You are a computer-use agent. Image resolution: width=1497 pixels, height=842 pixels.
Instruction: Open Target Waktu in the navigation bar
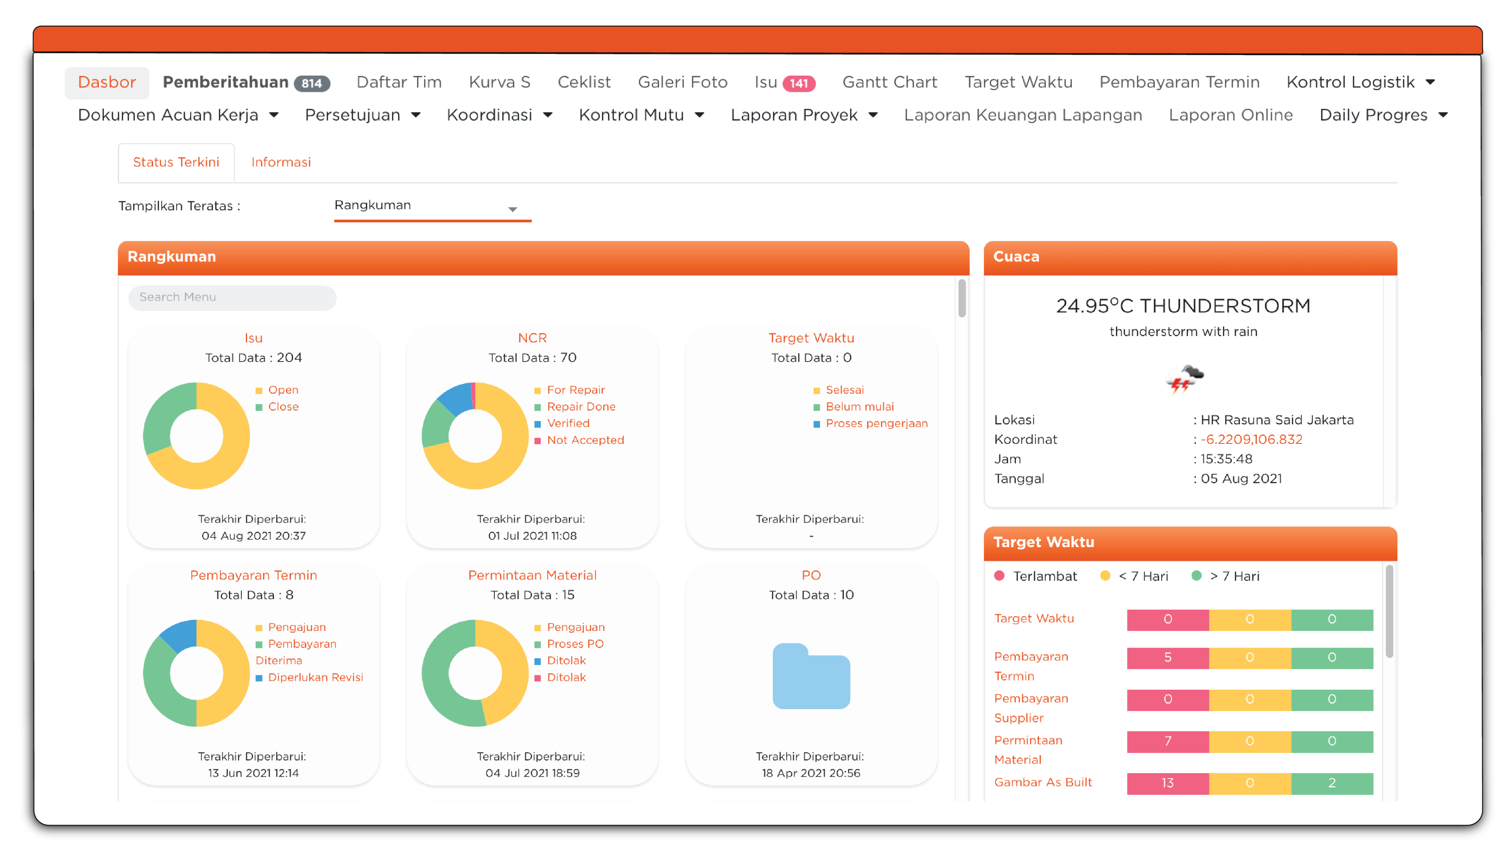pos(1018,82)
